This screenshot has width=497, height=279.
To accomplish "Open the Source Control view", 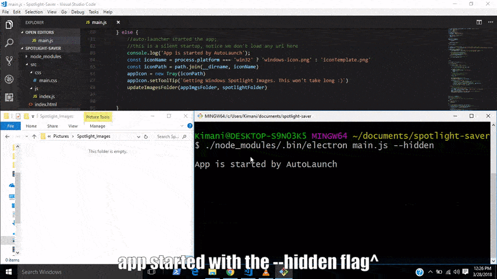I will [x=9, y=60].
